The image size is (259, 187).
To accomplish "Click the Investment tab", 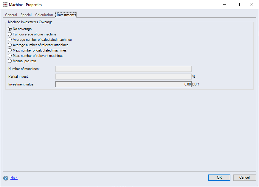I will [66, 15].
